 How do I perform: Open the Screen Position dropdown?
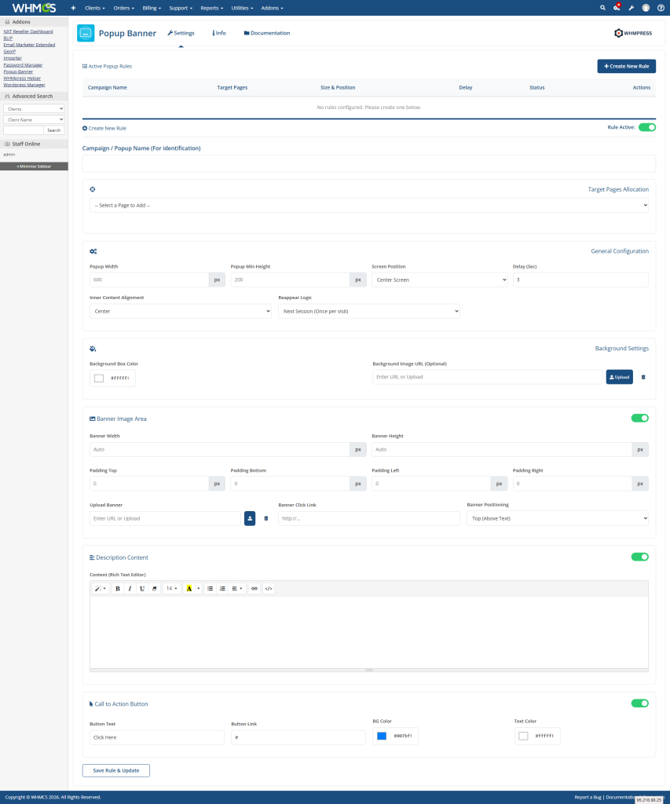439,280
